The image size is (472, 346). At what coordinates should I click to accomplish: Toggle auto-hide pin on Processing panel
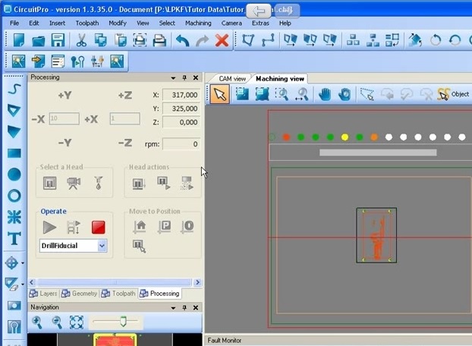pos(184,77)
